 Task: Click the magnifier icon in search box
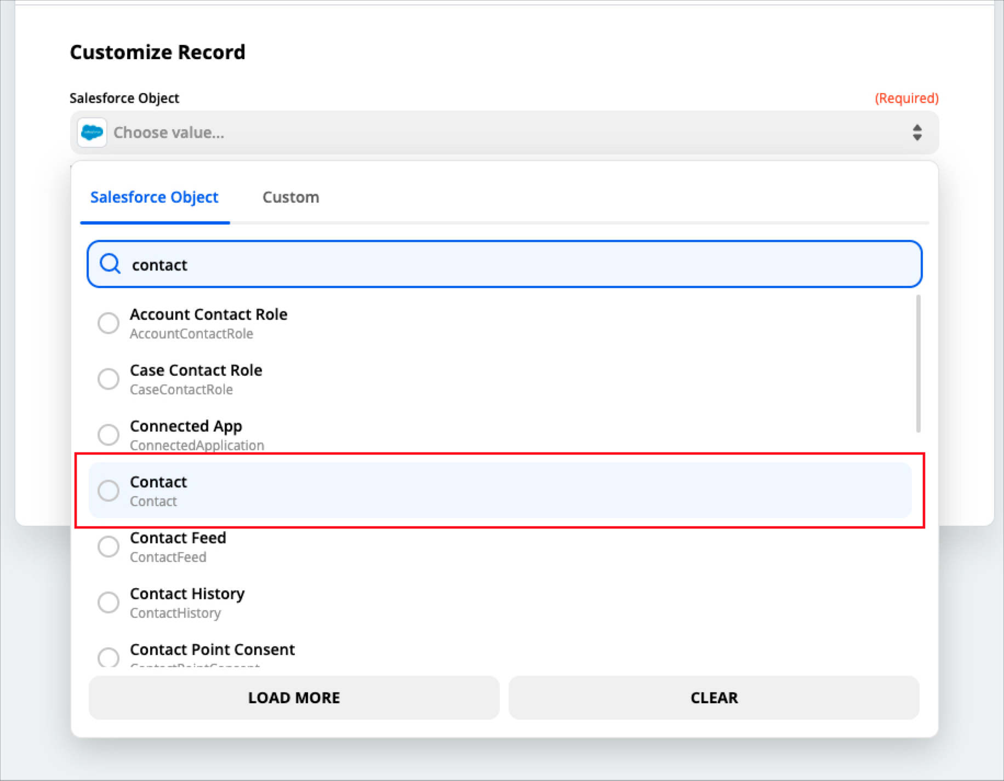[110, 264]
